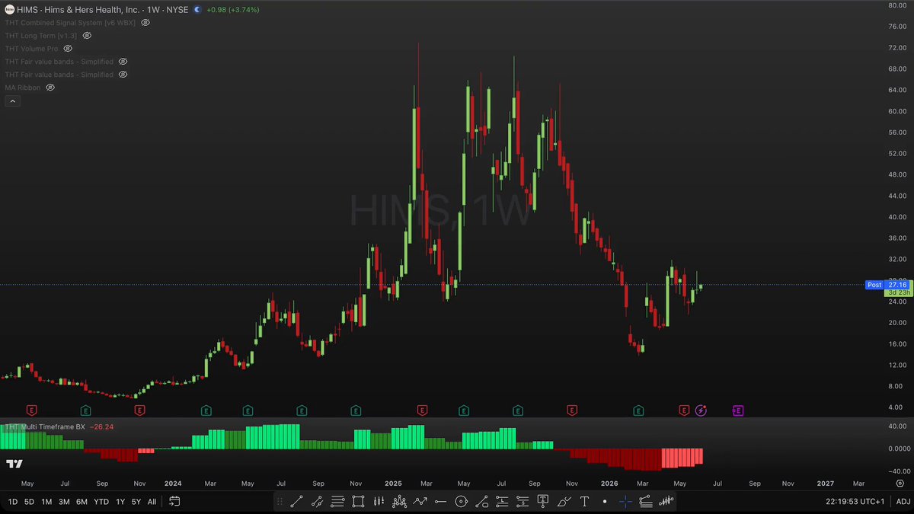Select the Fib retracement lines tool

[x=646, y=501]
